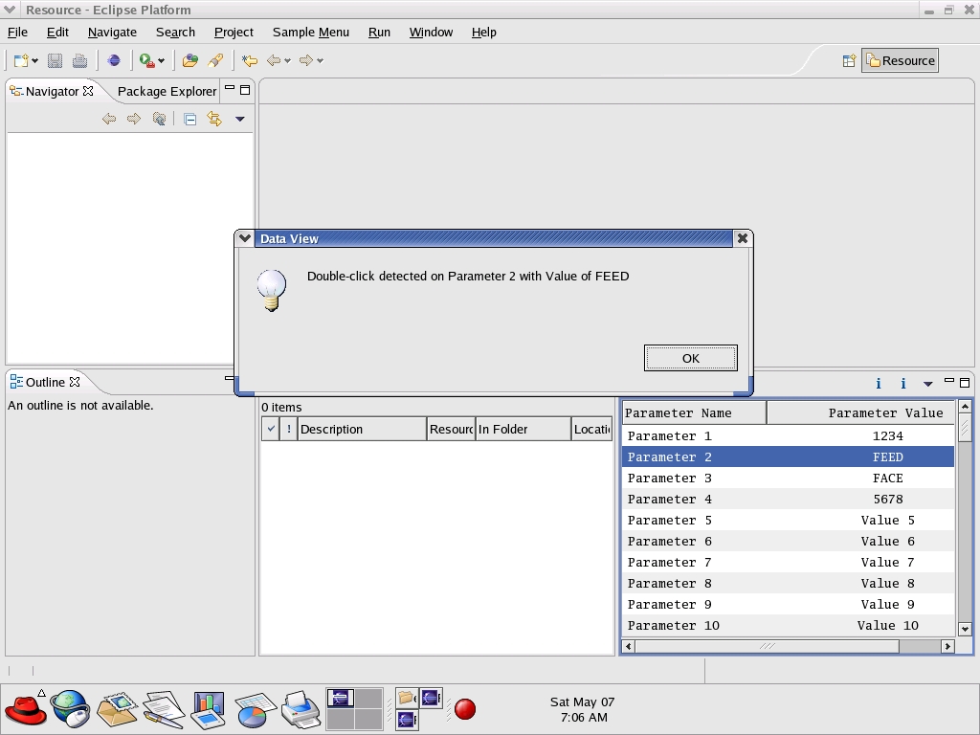Expand the Run external tools dropdown arrow
This screenshot has width=980, height=735.
[161, 61]
